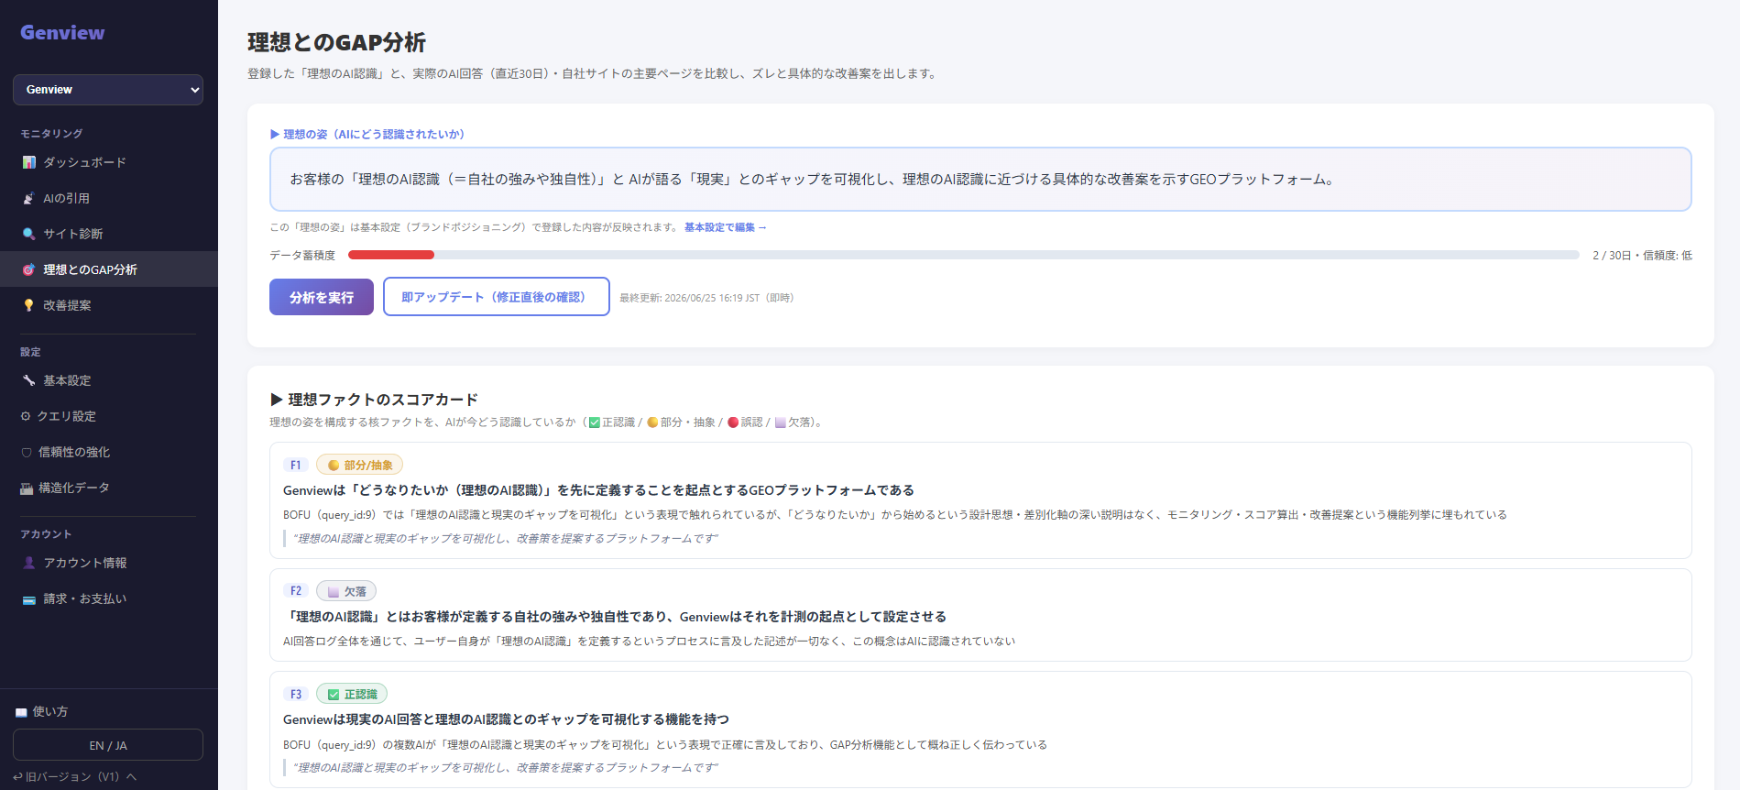Collapse 理想ファクトのスコアカード triangle
The image size is (1740, 790).
click(277, 400)
